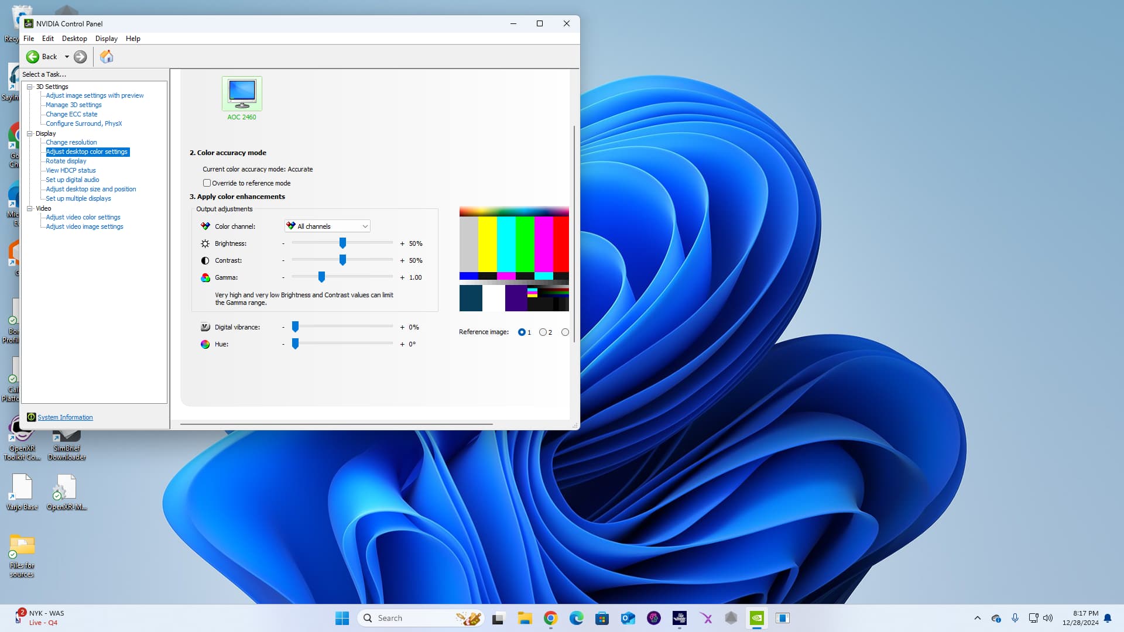The height and width of the screenshot is (632, 1124).
Task: Collapse the 3D Settings tree node
Action: pyautogui.click(x=30, y=87)
